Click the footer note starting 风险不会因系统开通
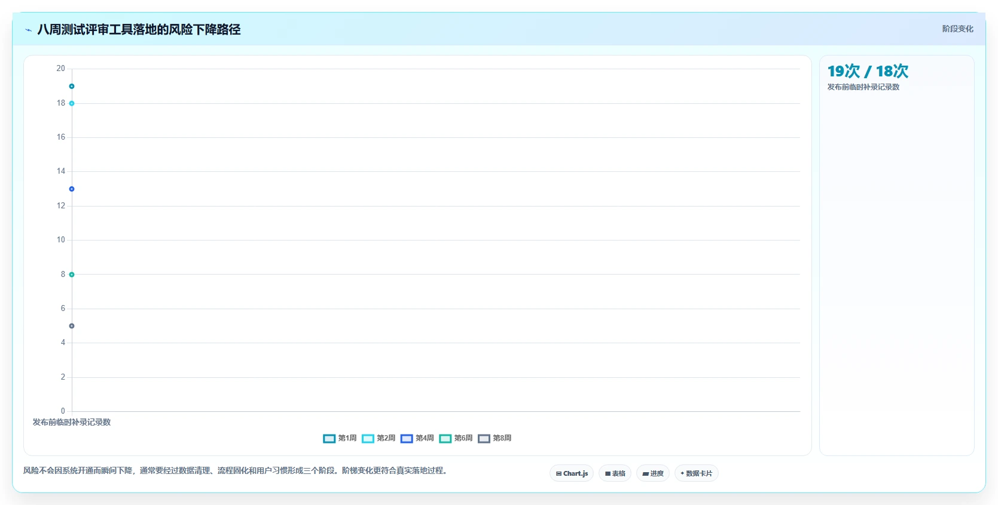Screen dimensions: 998x505 coord(236,470)
